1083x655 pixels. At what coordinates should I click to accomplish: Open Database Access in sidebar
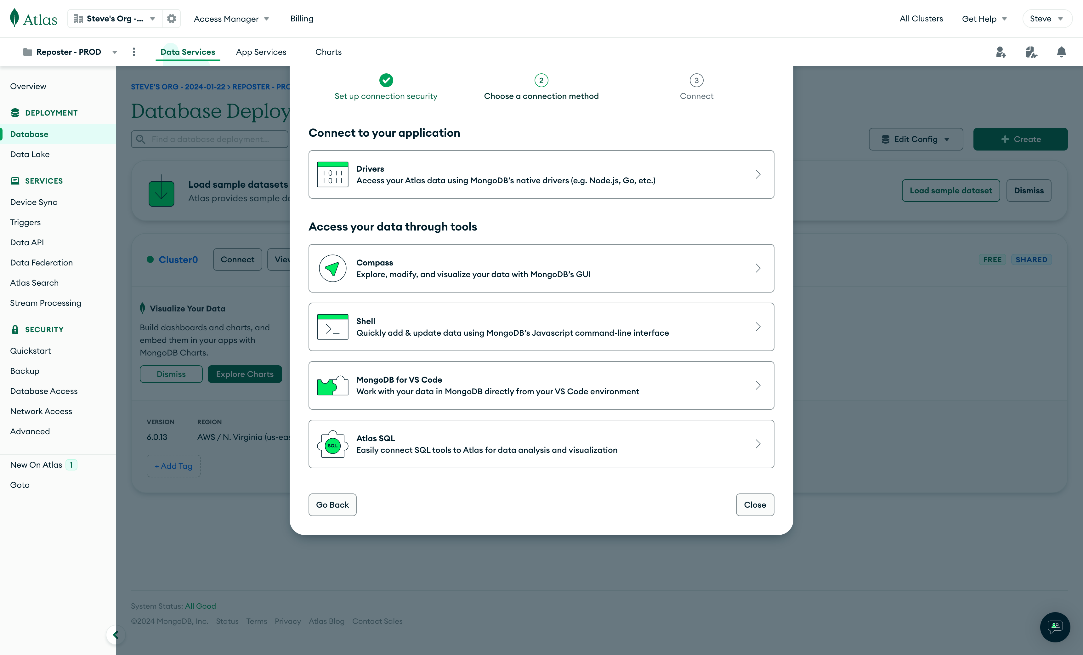(44, 391)
